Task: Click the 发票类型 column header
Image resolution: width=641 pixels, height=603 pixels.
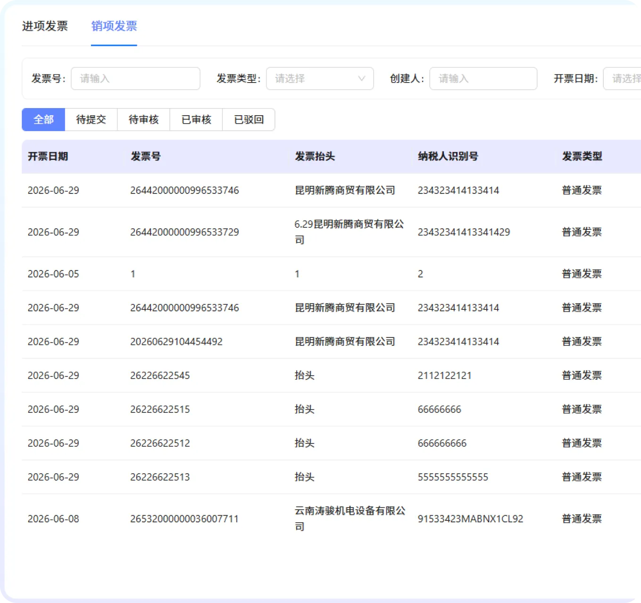Action: click(x=582, y=156)
